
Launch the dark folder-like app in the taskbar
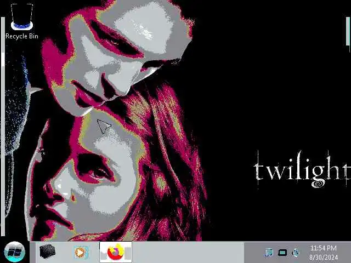(x=48, y=251)
